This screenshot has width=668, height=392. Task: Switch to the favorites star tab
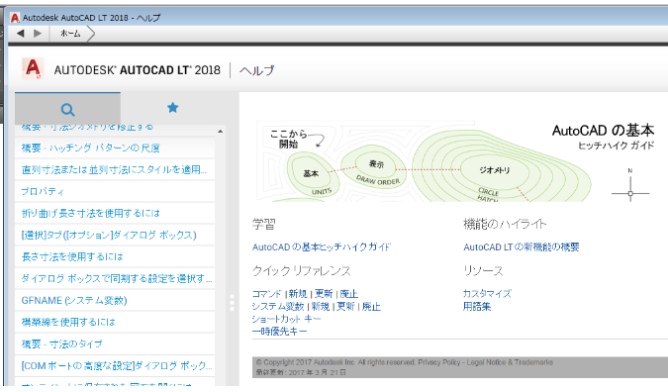click(172, 107)
